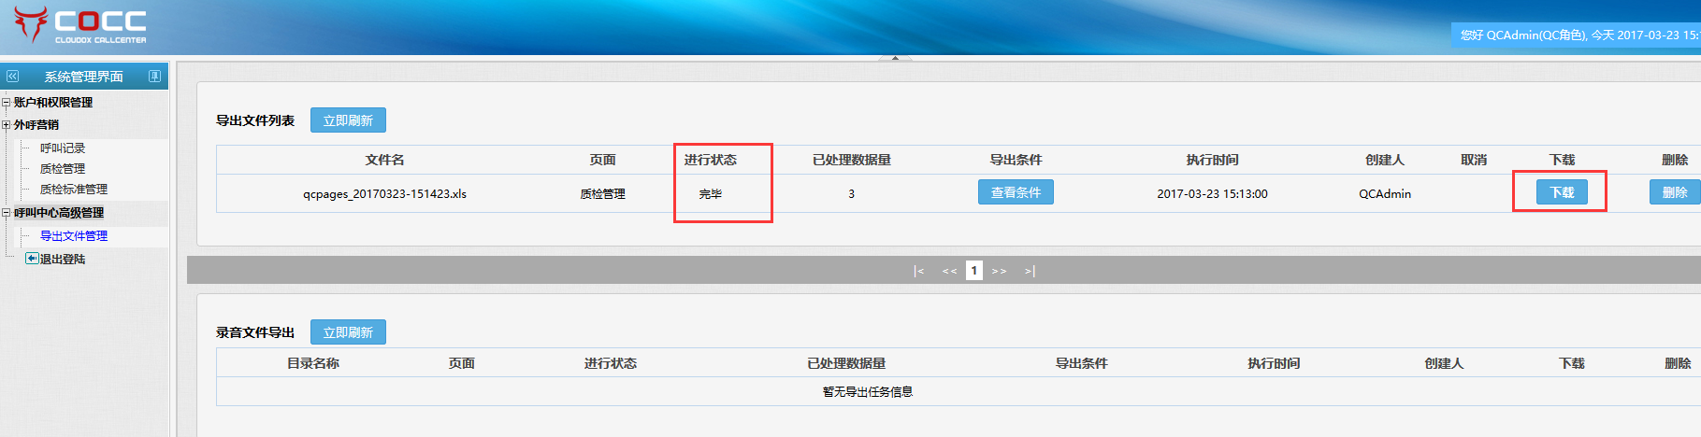Download qcpages_20170323-151423.xls via 下载 button
The image size is (1701, 437).
click(x=1562, y=192)
